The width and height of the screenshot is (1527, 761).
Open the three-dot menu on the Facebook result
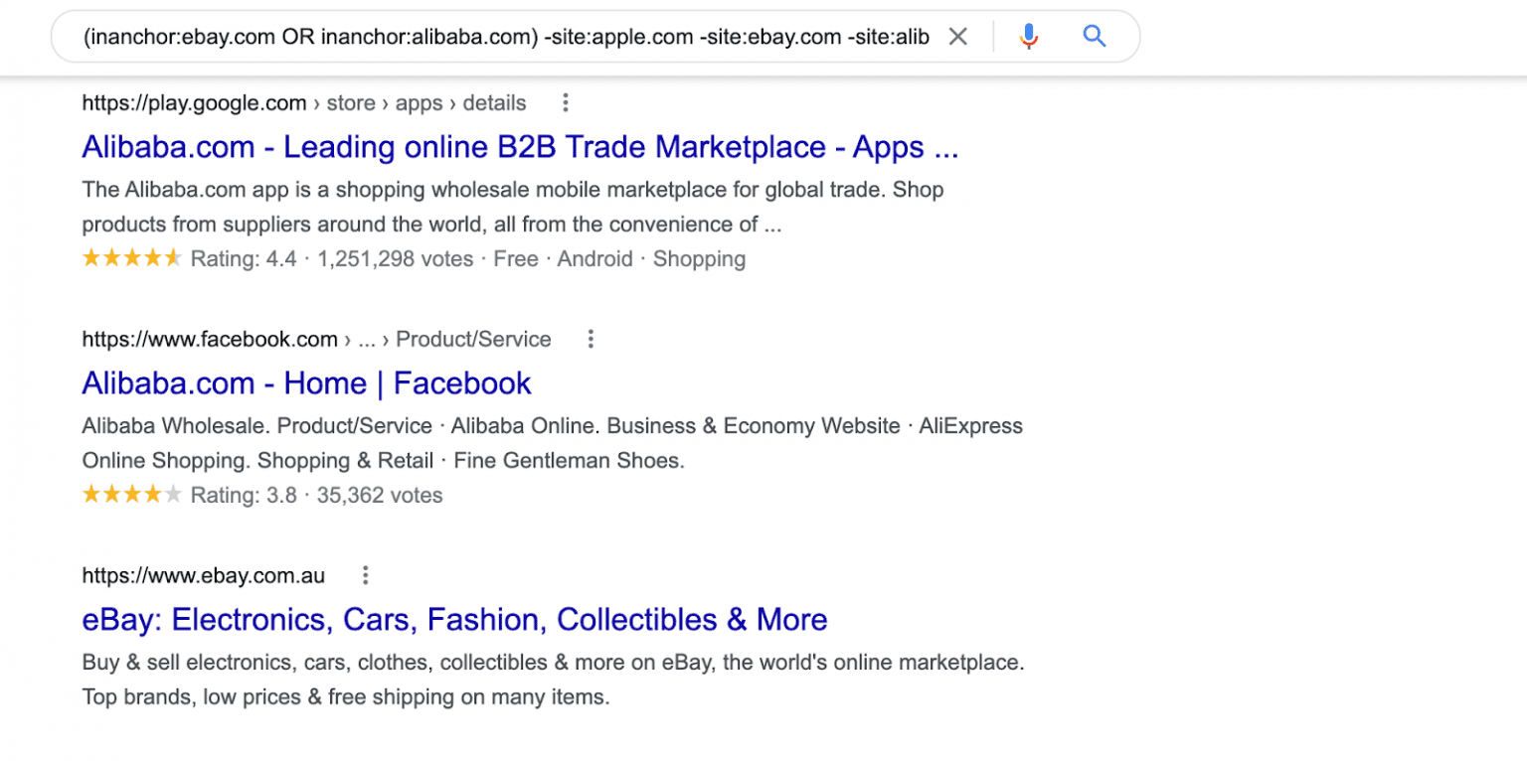pyautogui.click(x=591, y=339)
